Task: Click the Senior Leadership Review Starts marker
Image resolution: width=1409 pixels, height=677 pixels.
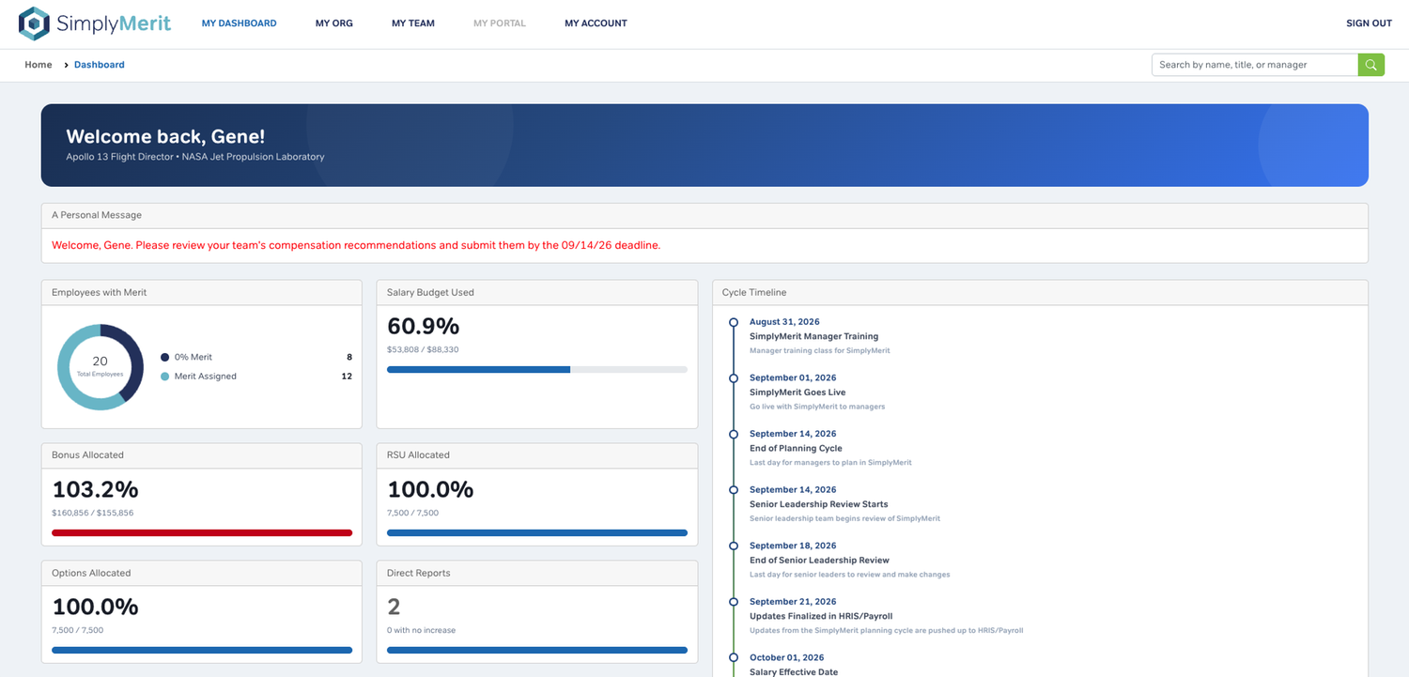Action: tap(734, 490)
